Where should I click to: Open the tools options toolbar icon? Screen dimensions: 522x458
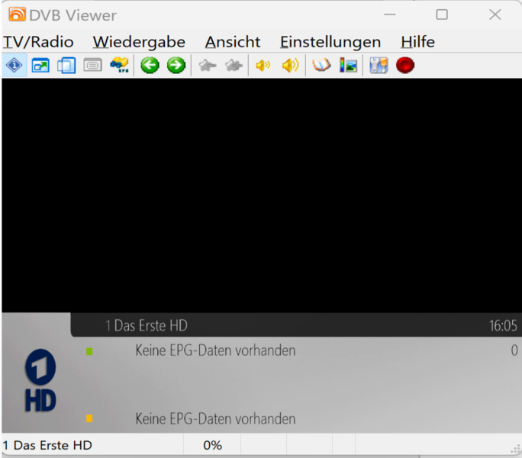pos(379,66)
